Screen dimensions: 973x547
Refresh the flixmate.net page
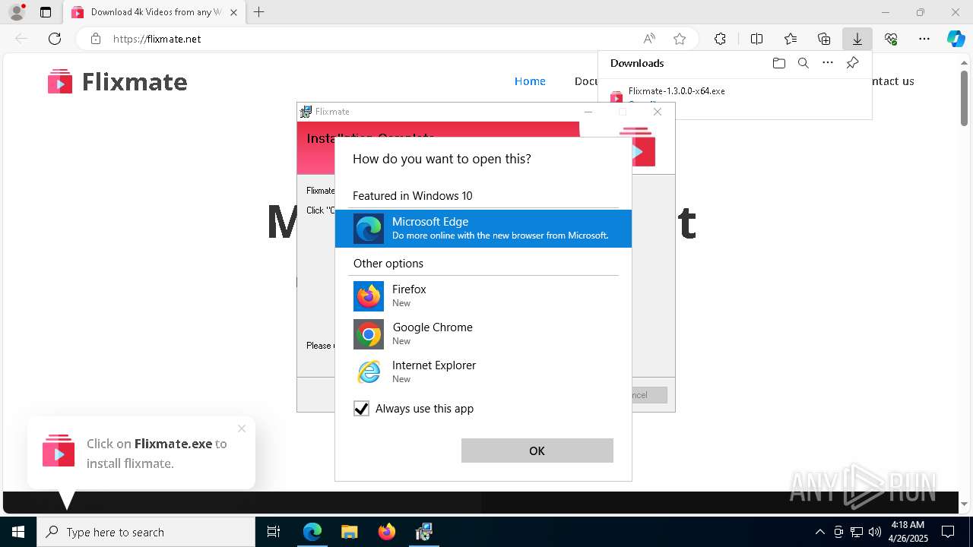click(55, 39)
